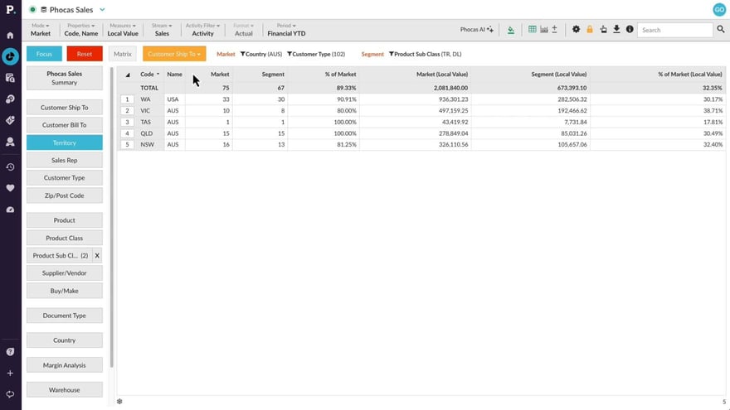Image resolution: width=730 pixels, height=410 pixels.
Task: Select the Supplier/Vendor dimension
Action: point(64,273)
